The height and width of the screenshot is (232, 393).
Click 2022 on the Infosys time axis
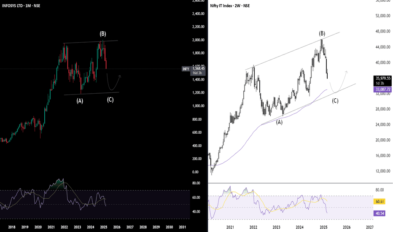point(64,227)
